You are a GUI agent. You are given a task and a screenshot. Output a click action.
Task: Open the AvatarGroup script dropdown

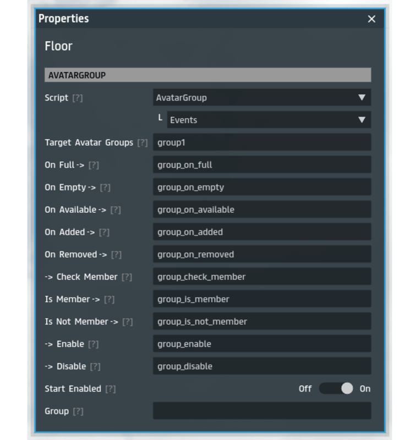click(261, 98)
